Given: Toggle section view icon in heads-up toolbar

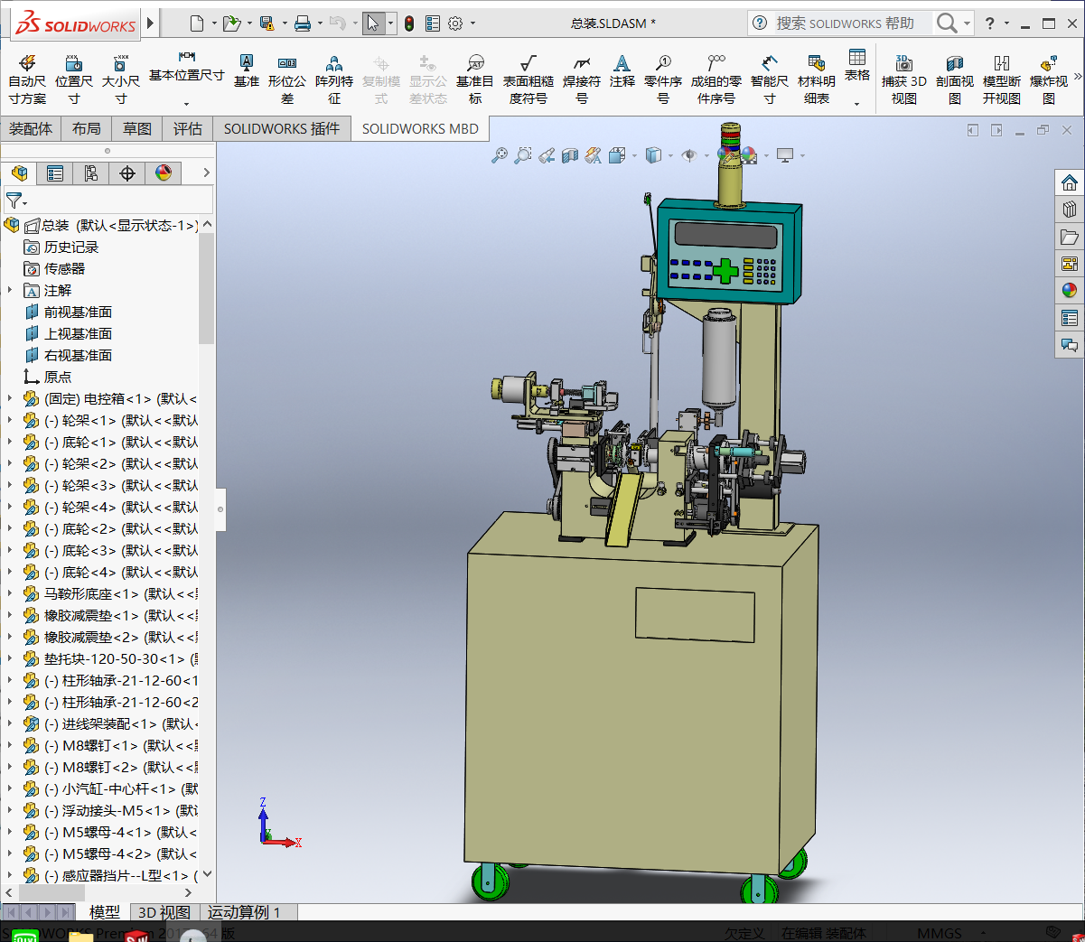Looking at the screenshot, I should [570, 155].
